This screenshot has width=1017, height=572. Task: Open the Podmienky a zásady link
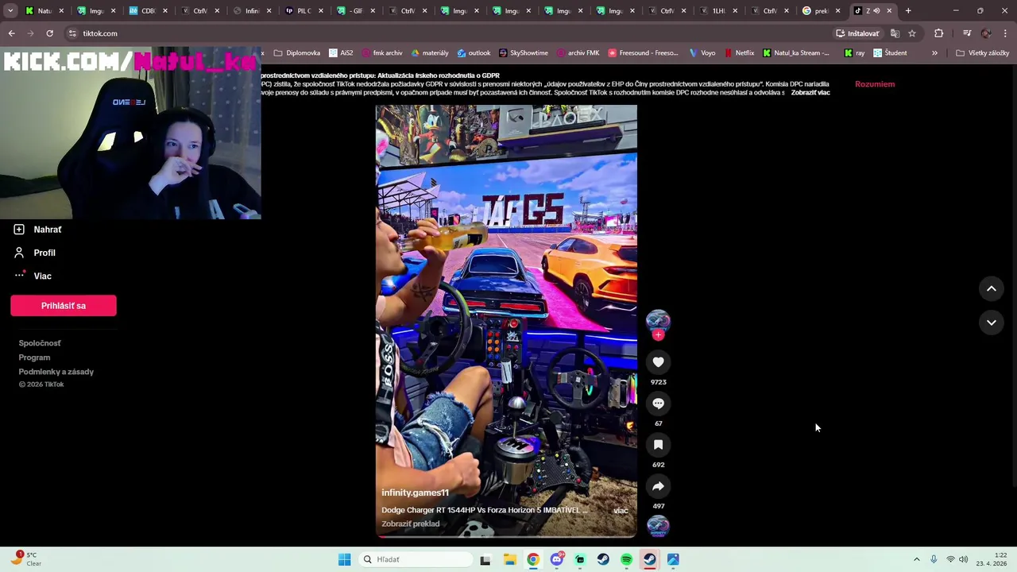click(x=56, y=372)
